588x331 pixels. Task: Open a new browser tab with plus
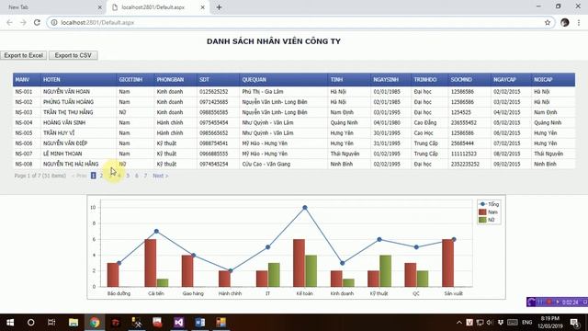click(219, 7)
